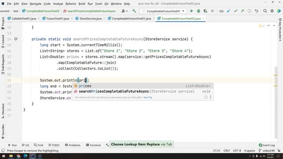Go to previous highlighted error arrow

pos(268,26)
